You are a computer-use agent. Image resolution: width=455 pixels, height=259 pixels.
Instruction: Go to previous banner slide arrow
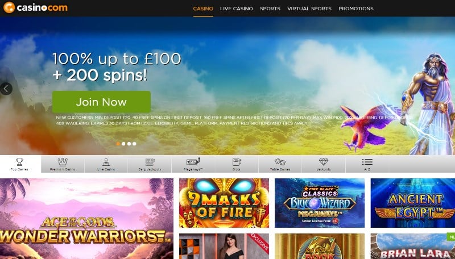(x=6, y=89)
